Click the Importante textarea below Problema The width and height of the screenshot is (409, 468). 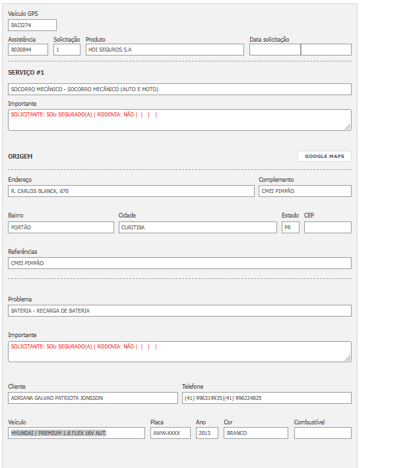pyautogui.click(x=179, y=352)
